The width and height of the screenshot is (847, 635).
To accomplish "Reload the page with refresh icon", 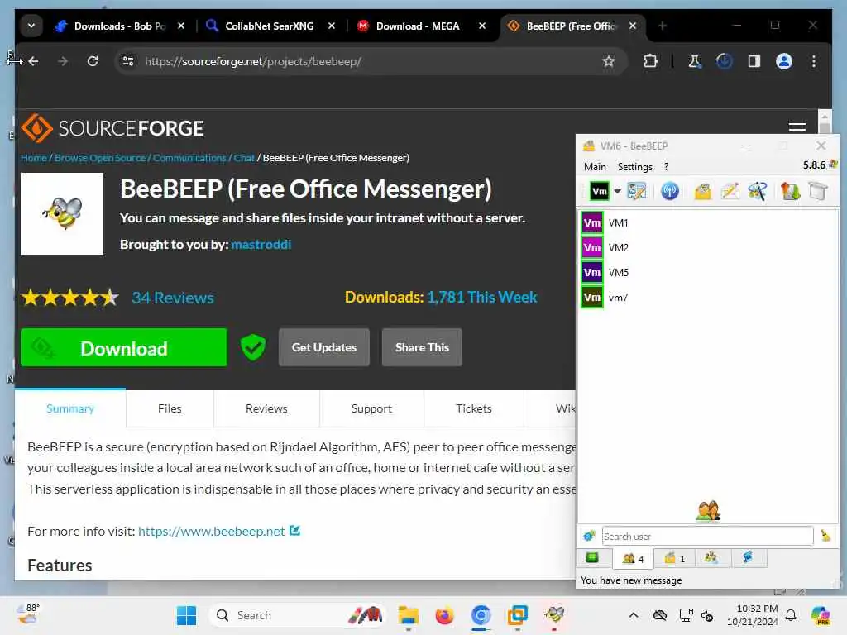I will pyautogui.click(x=93, y=61).
